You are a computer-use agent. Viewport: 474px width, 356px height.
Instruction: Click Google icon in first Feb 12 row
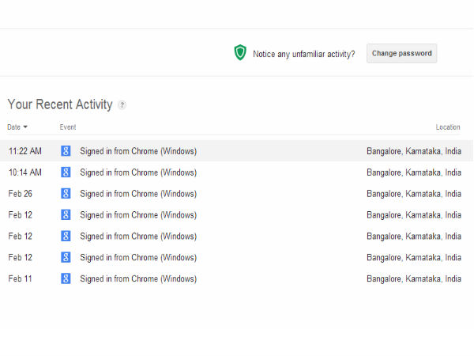tap(66, 215)
